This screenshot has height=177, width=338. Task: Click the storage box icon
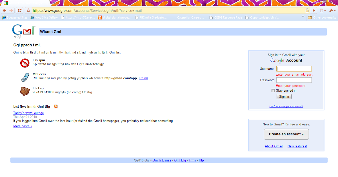pyautogui.click(x=25, y=91)
